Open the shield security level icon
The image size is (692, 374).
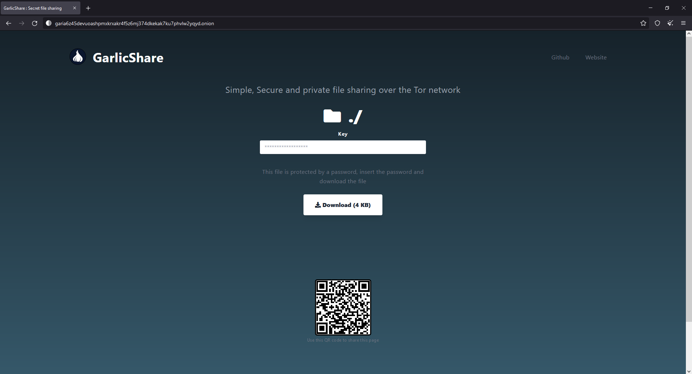coord(657,23)
